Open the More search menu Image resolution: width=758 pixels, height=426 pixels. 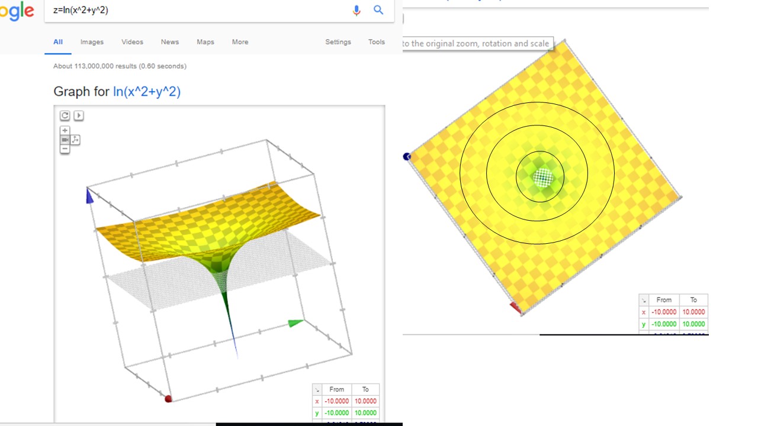pos(240,42)
